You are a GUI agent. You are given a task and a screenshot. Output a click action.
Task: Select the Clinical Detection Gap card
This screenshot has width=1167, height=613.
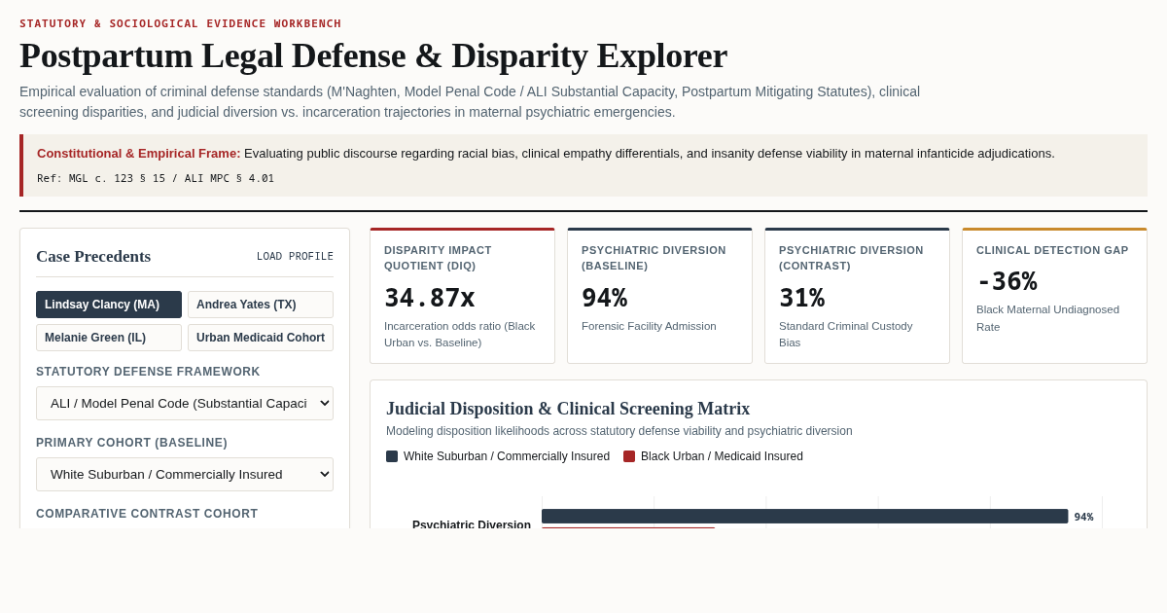pos(1054,296)
